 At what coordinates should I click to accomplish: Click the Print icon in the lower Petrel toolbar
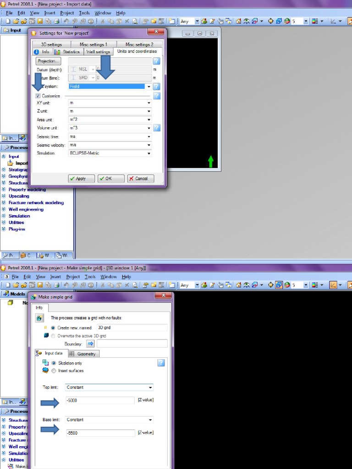point(56,285)
